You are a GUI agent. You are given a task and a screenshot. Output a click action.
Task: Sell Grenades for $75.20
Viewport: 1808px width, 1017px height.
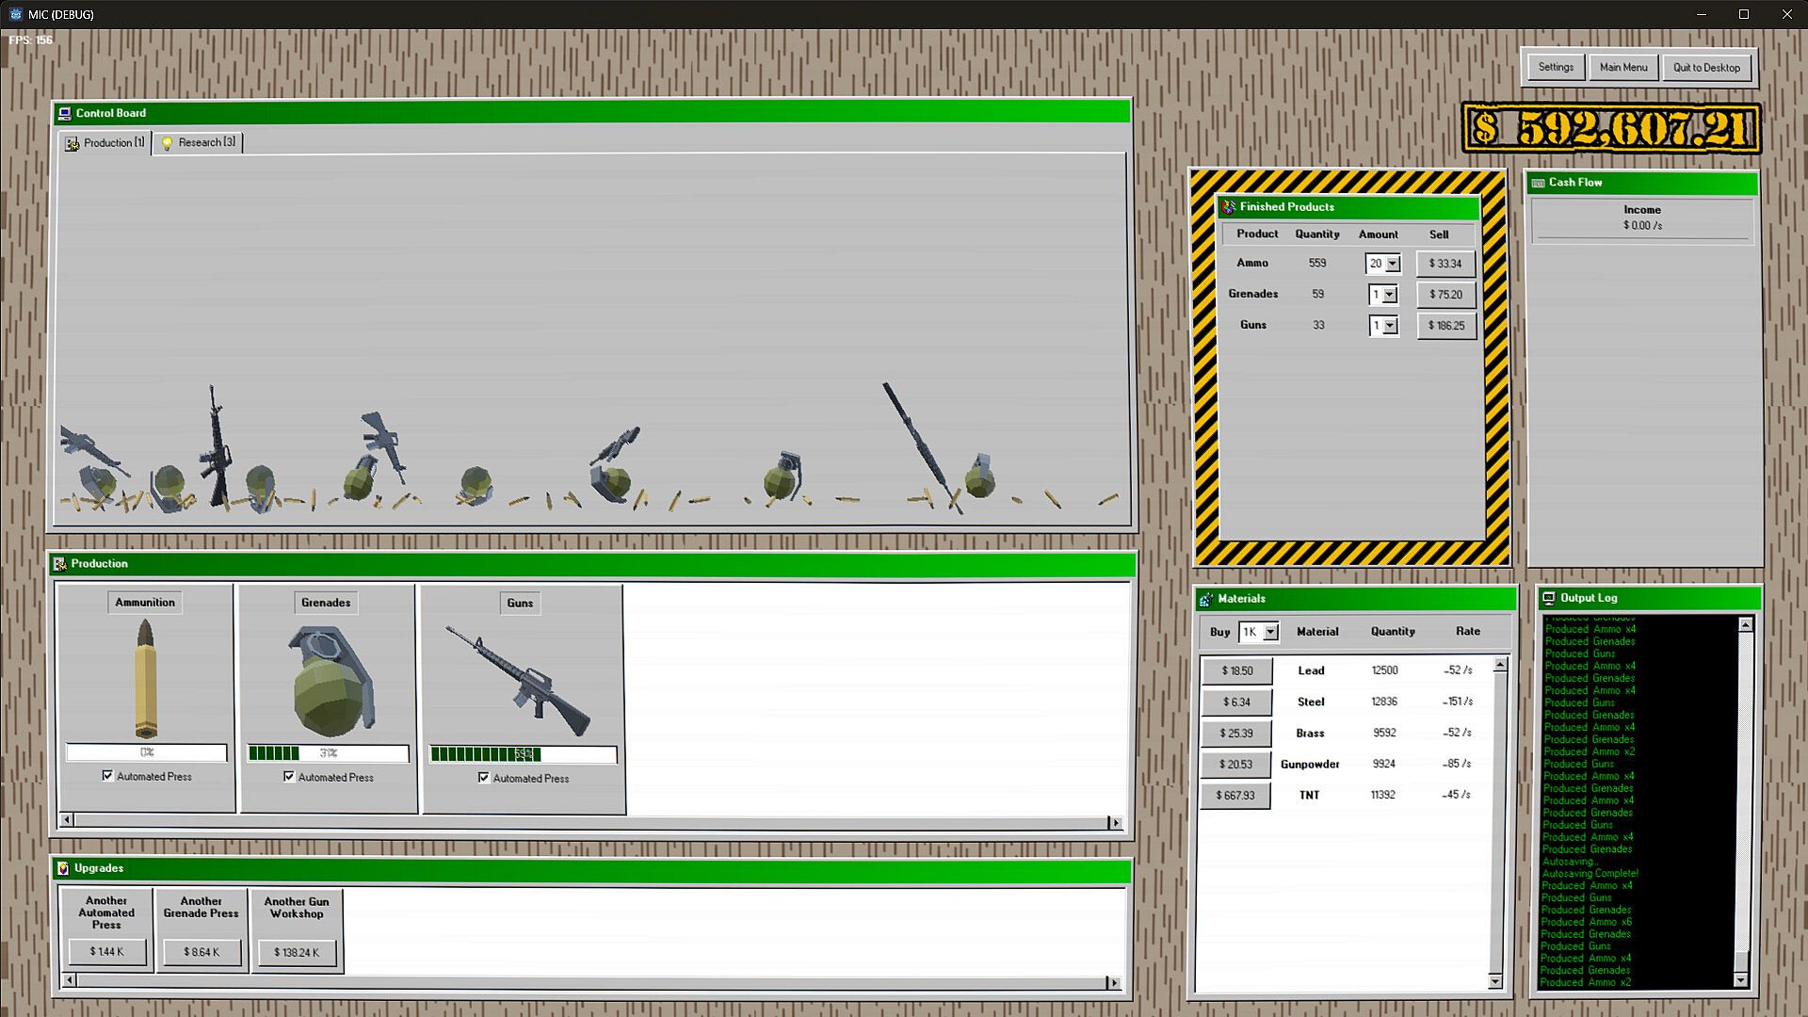1445,295
